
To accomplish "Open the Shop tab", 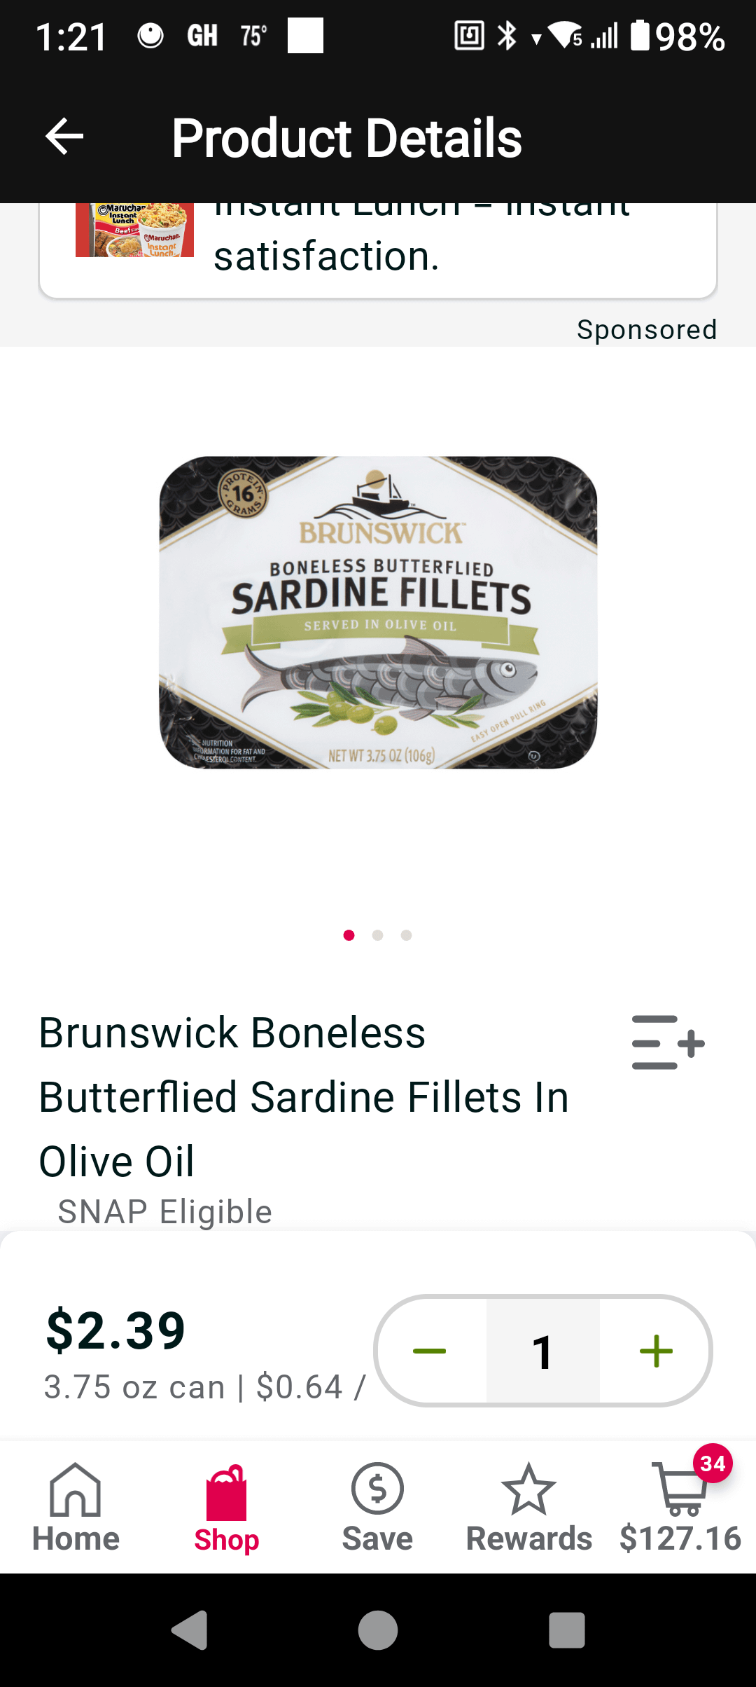I will pyautogui.click(x=226, y=1508).
